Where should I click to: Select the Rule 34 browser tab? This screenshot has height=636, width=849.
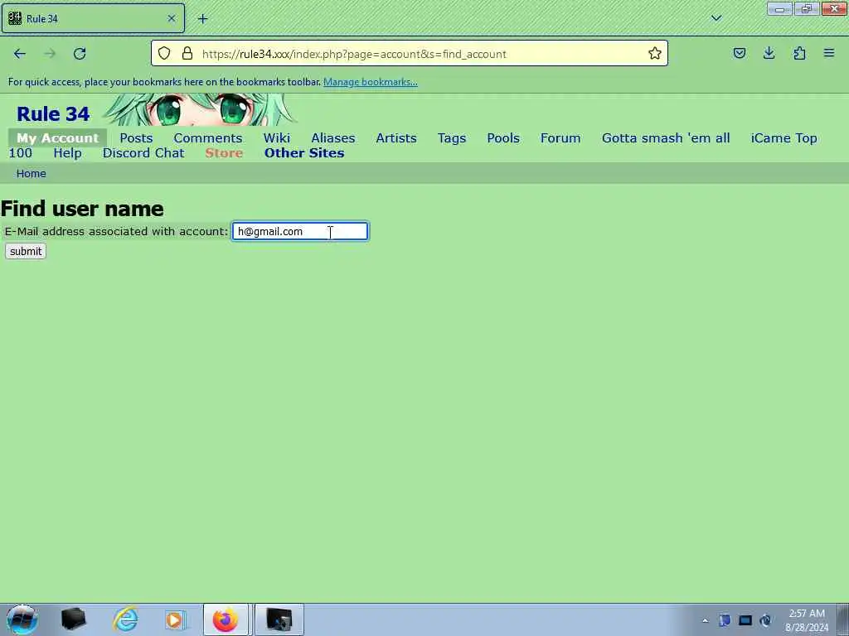93,18
